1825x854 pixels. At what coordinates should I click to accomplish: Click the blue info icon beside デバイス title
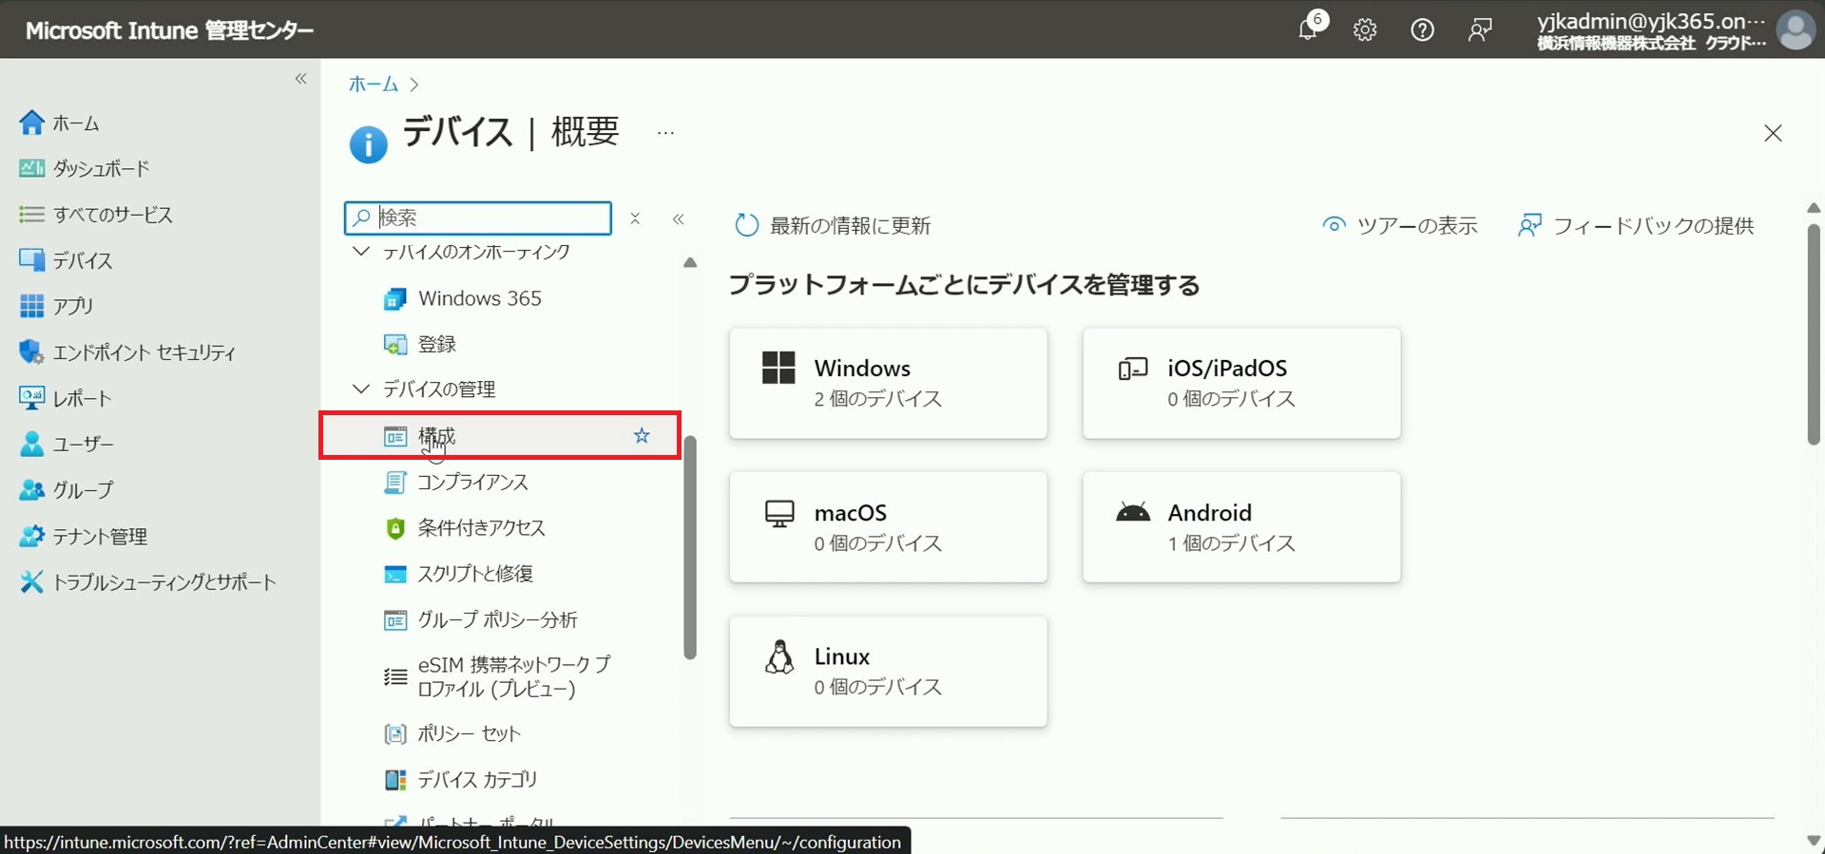(369, 144)
